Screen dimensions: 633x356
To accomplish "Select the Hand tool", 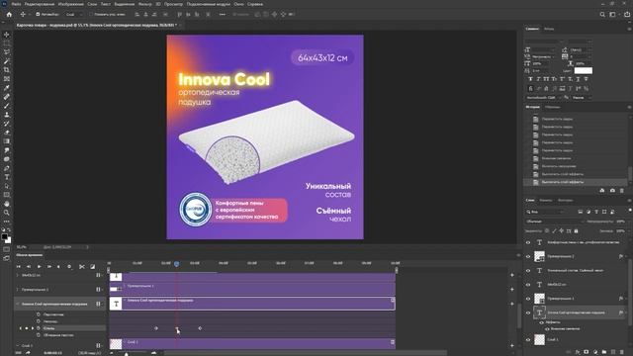I will click(x=7, y=204).
